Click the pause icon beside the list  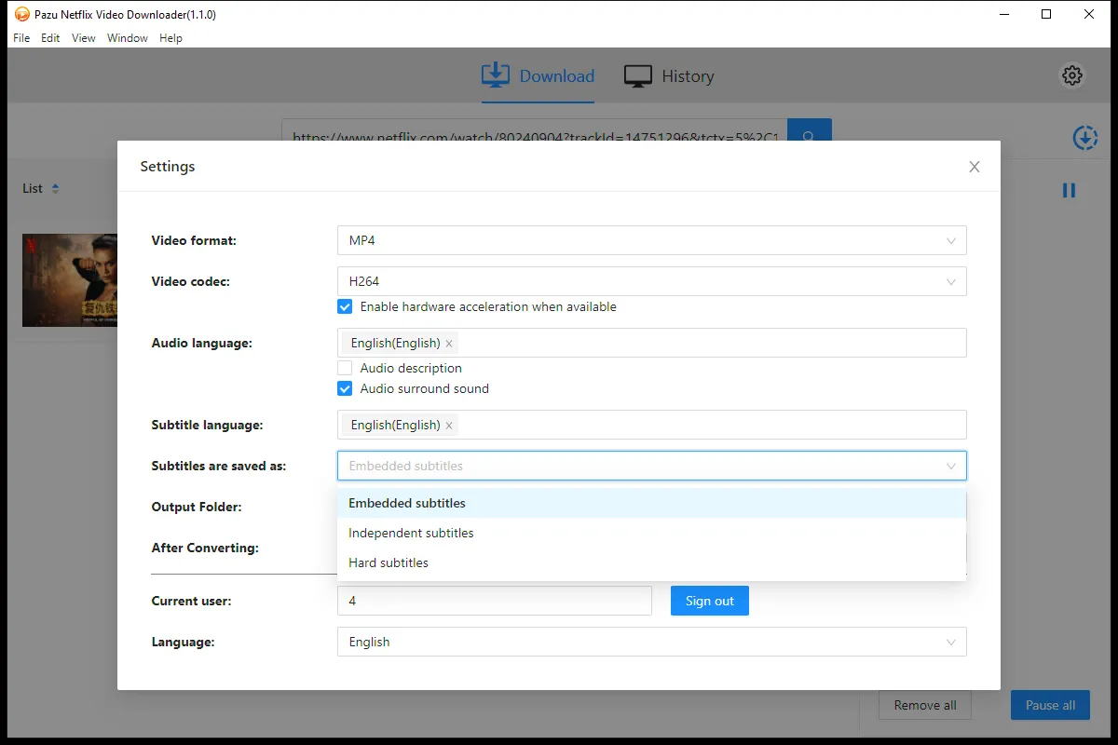pos(1069,190)
